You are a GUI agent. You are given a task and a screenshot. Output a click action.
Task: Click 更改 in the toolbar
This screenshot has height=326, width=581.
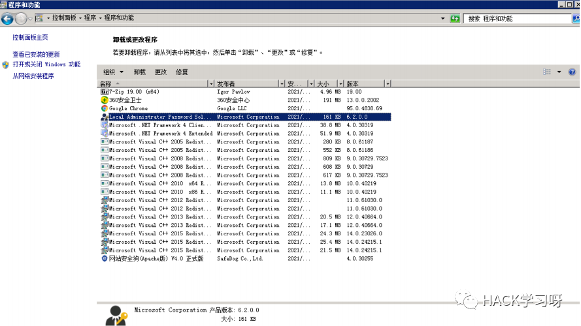pyautogui.click(x=160, y=72)
